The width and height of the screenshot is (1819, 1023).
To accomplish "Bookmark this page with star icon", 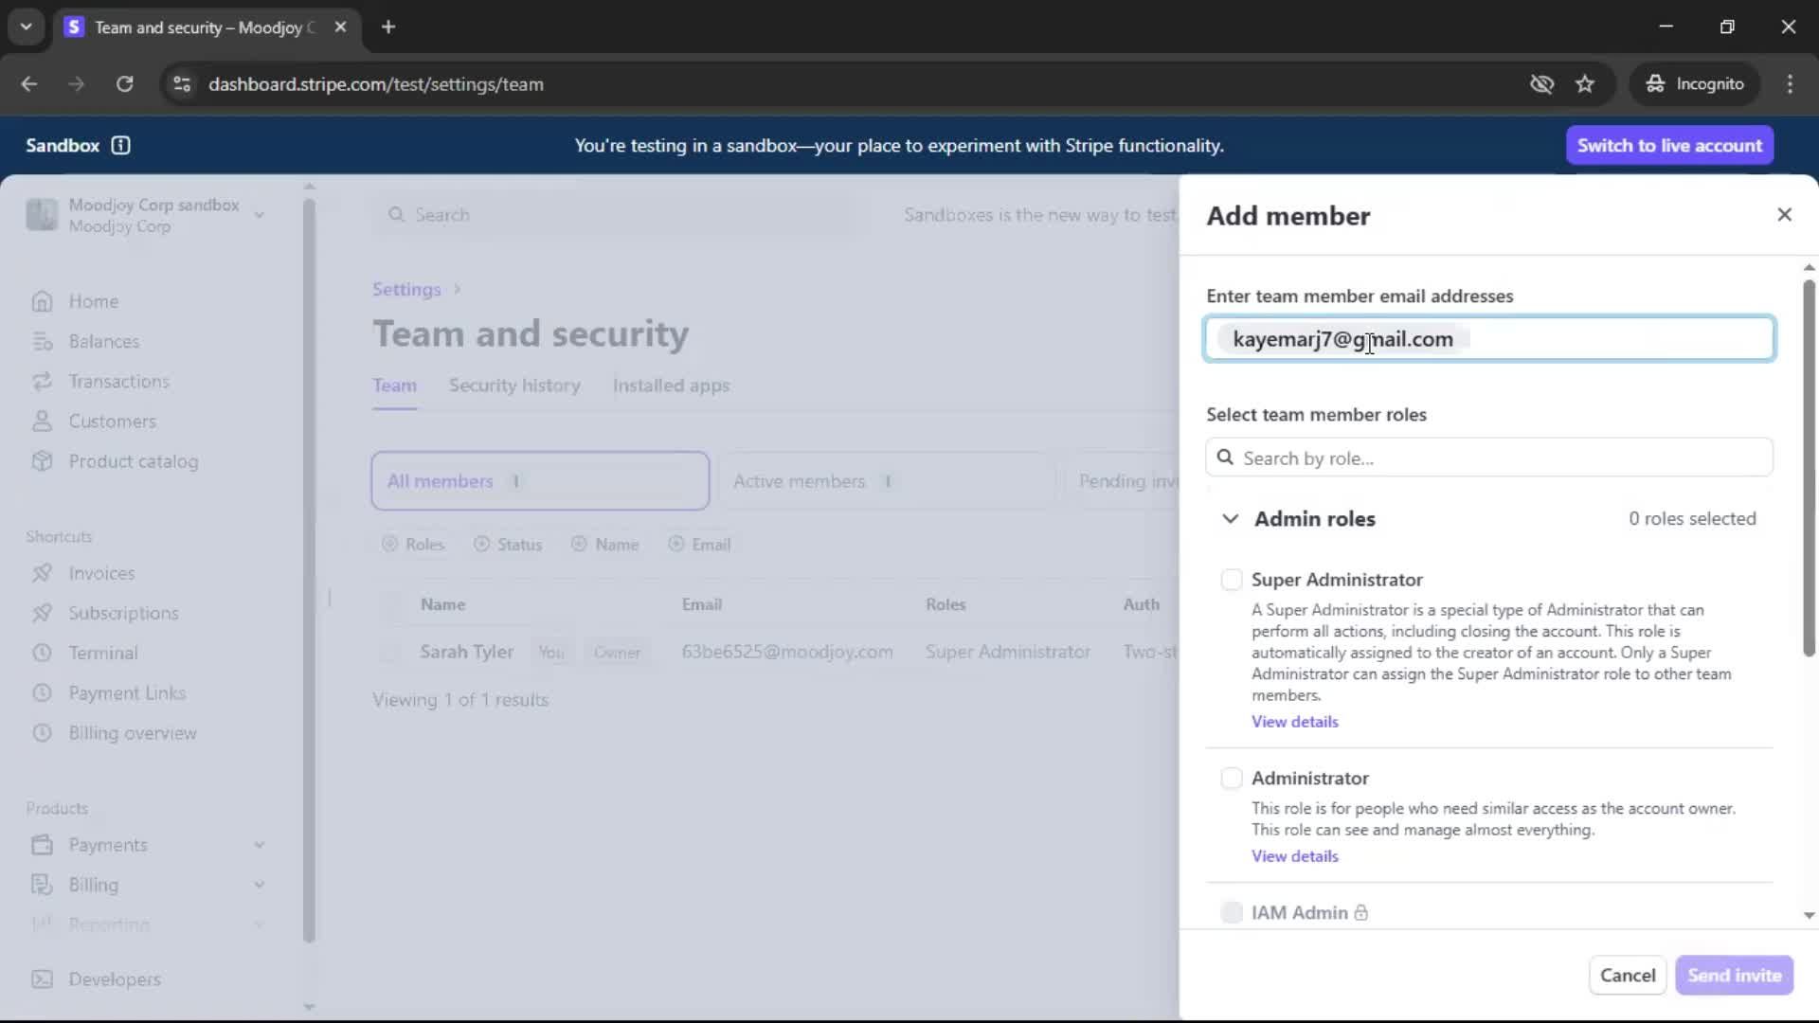I will point(1585,84).
